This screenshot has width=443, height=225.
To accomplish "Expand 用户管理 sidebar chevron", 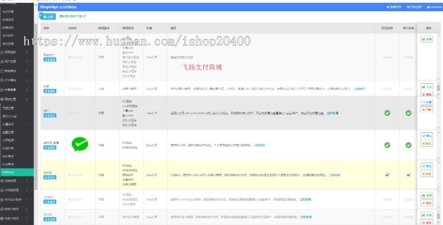I will (27, 61).
